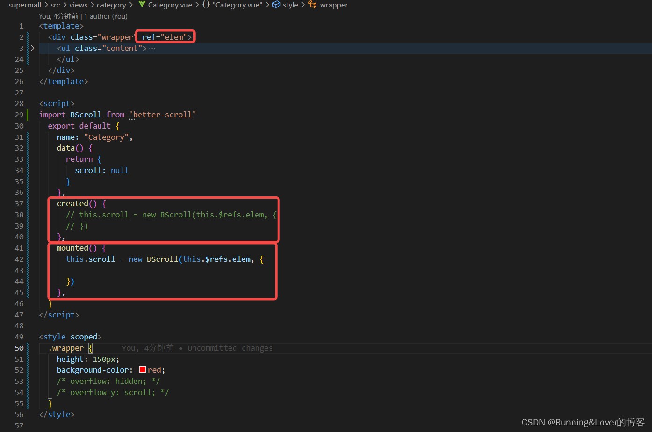Click line number 29 in the gutter

19,115
